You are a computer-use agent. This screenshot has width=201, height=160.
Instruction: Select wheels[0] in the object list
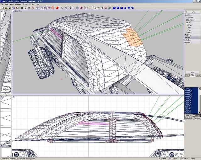tap(188, 90)
